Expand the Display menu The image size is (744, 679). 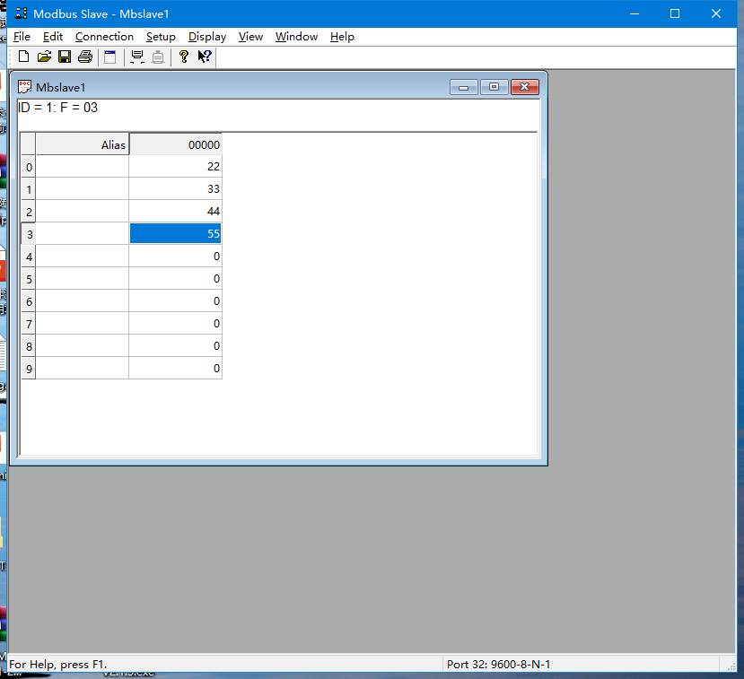(x=207, y=37)
